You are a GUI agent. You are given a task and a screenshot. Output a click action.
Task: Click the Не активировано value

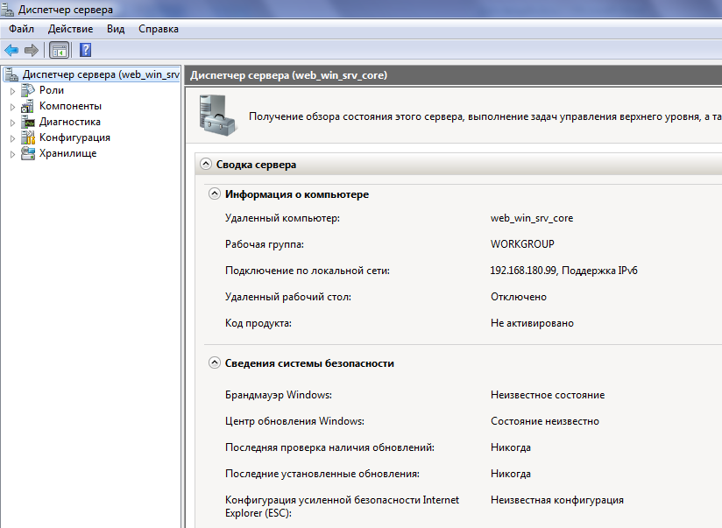point(532,323)
